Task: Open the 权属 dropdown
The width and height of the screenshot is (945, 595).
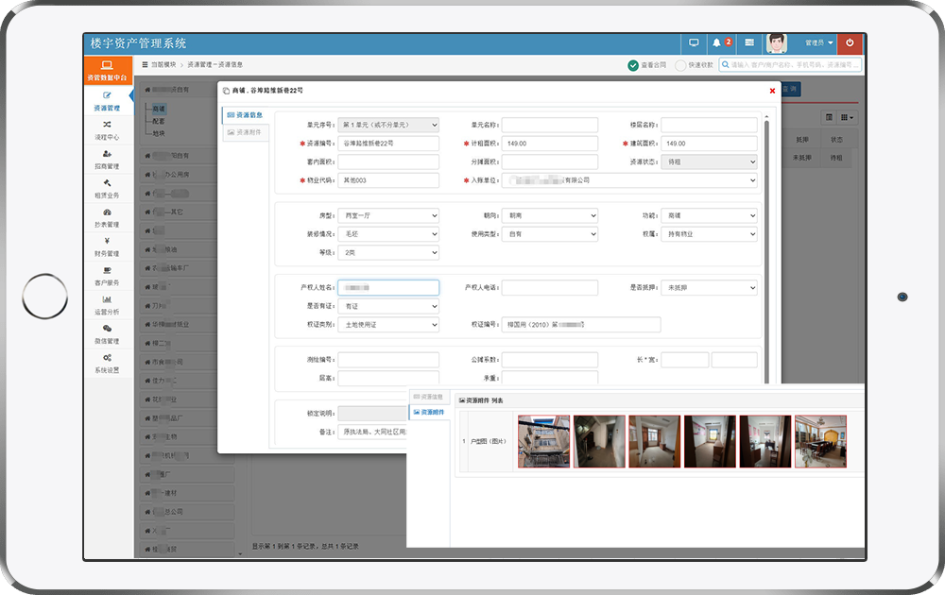Action: (709, 233)
